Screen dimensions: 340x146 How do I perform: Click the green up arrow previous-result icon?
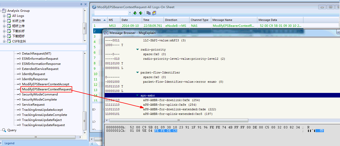(141, 13)
